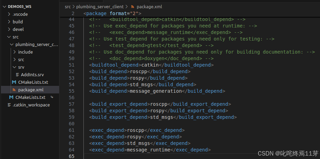Click the 'Use exec_depend for packages' comment
Image resolution: width=320 pixels, height=159 pixels.
point(173,26)
